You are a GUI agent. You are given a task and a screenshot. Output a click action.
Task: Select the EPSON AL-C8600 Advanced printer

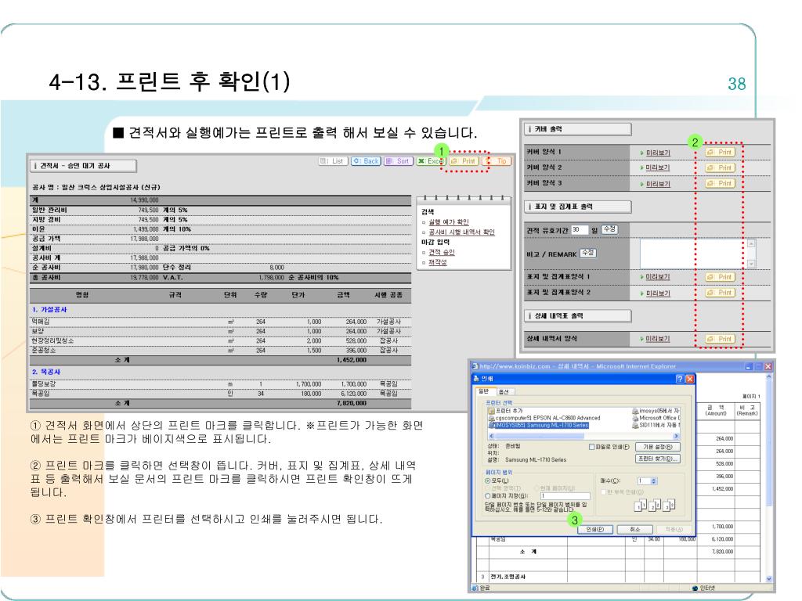[x=544, y=418]
